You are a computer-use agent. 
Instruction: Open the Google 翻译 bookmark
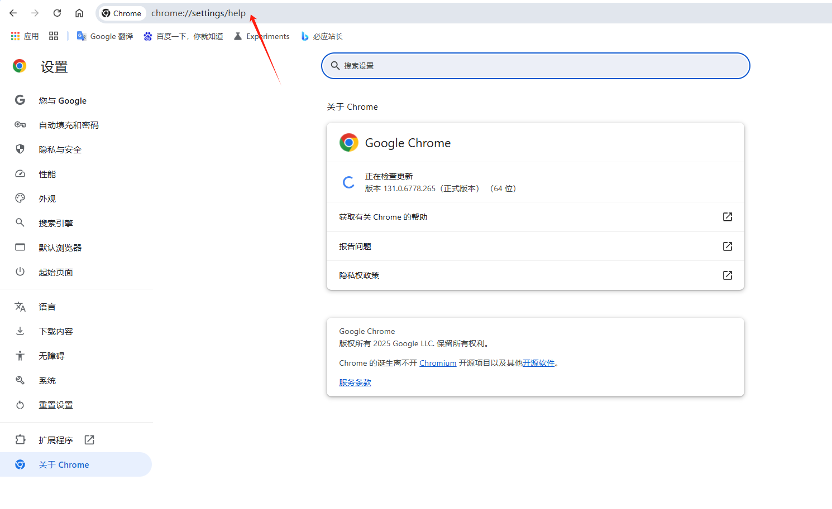click(x=105, y=36)
